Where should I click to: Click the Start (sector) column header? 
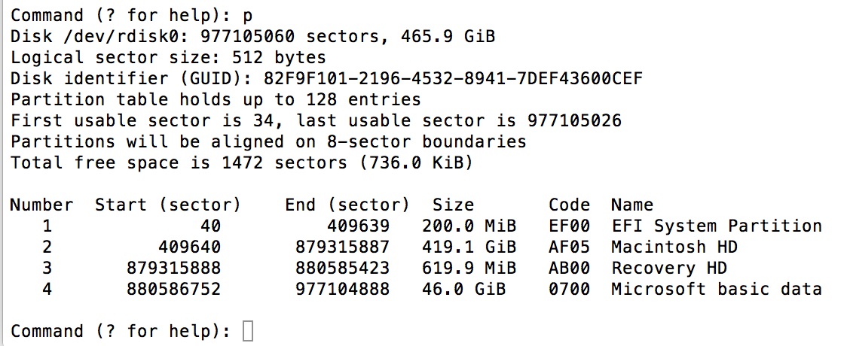[167, 205]
